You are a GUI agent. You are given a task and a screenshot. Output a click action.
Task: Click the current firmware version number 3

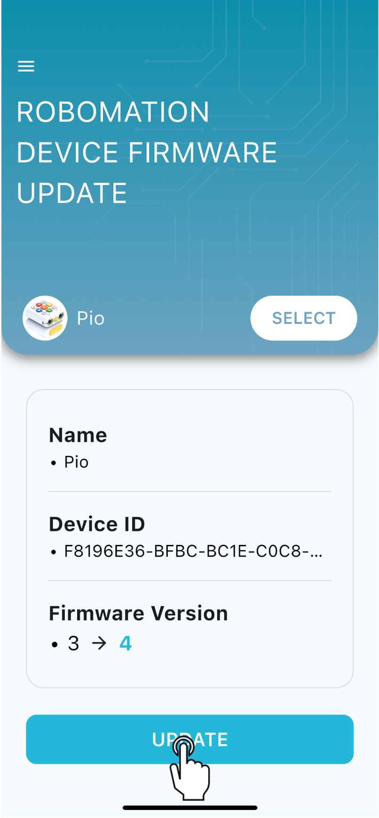pos(73,643)
